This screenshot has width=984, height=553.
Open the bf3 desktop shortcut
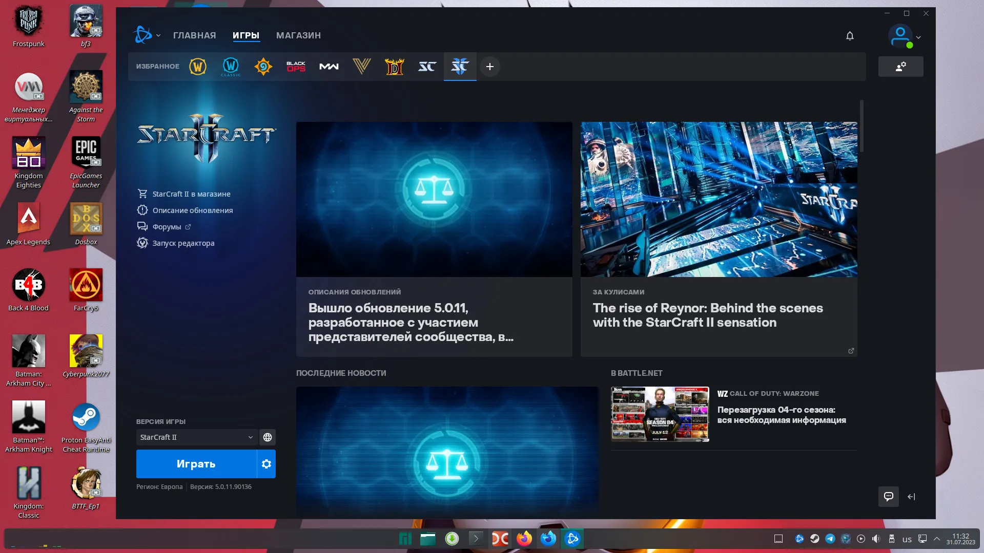pyautogui.click(x=86, y=27)
